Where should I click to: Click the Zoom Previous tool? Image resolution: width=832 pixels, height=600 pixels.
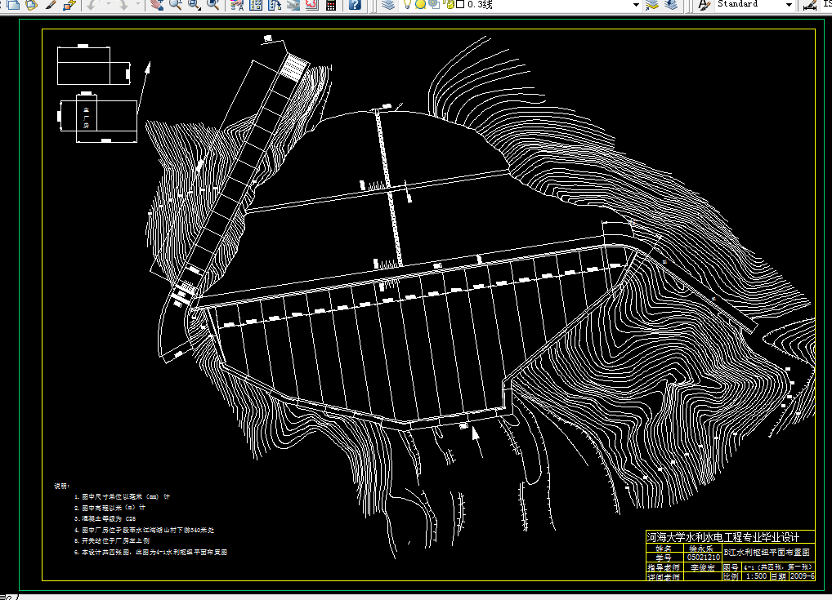213,5
